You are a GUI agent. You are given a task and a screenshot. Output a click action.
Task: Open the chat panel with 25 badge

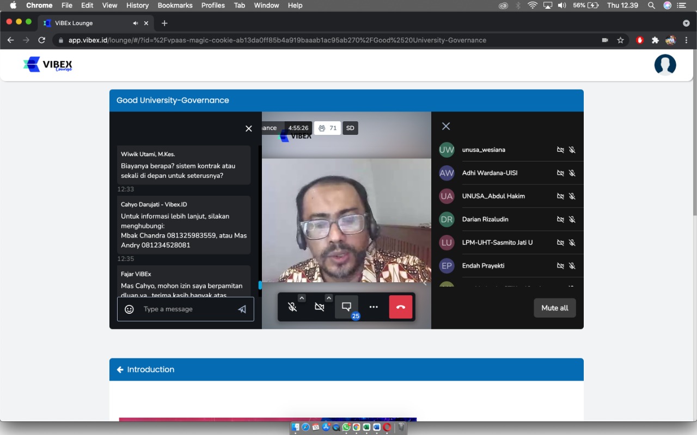(x=346, y=307)
